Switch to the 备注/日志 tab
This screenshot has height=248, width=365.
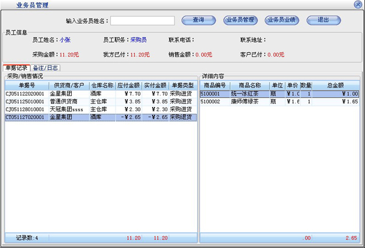click(45, 67)
